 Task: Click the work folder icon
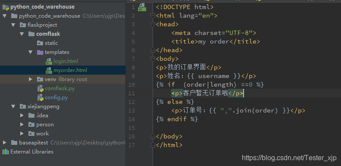point(31,134)
